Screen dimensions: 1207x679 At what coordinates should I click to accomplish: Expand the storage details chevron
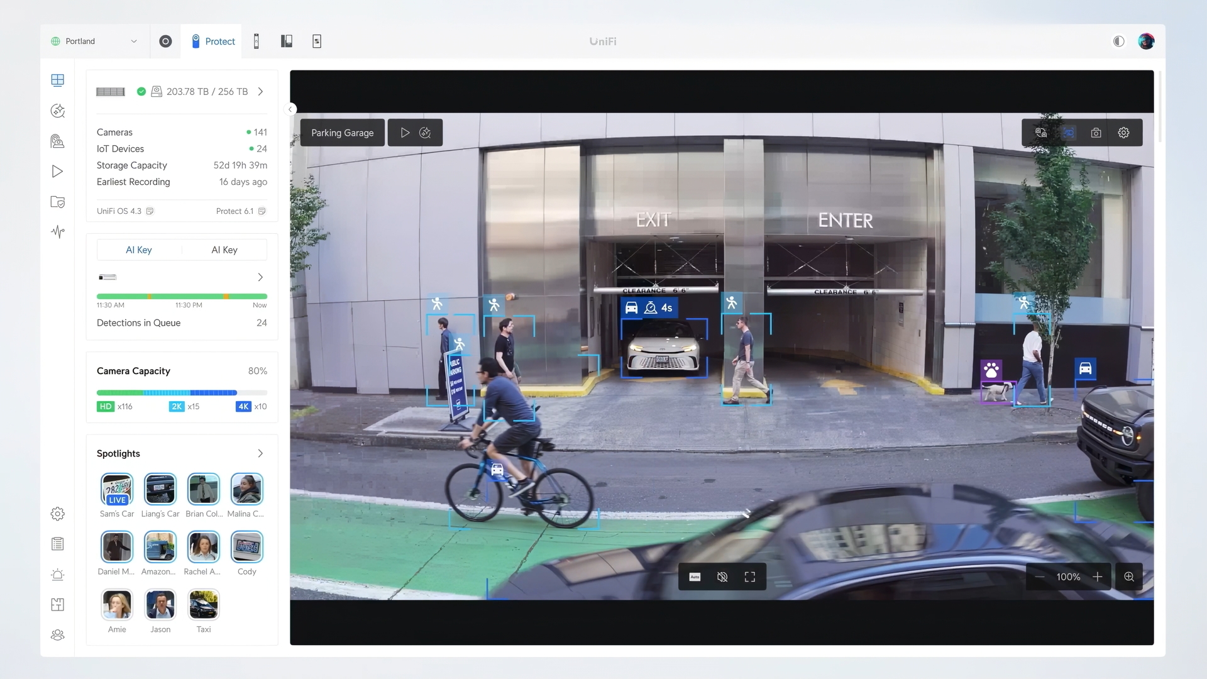260,91
